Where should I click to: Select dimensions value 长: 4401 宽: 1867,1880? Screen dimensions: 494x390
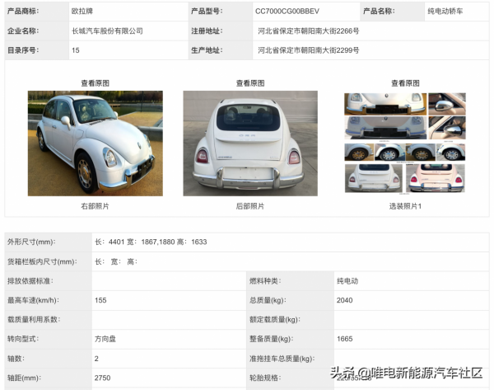point(135,242)
